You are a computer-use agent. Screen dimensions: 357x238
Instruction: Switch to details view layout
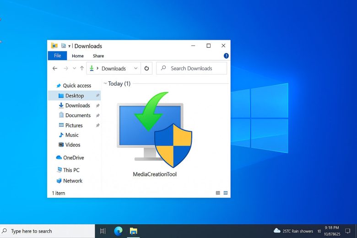pyautogui.click(x=218, y=193)
